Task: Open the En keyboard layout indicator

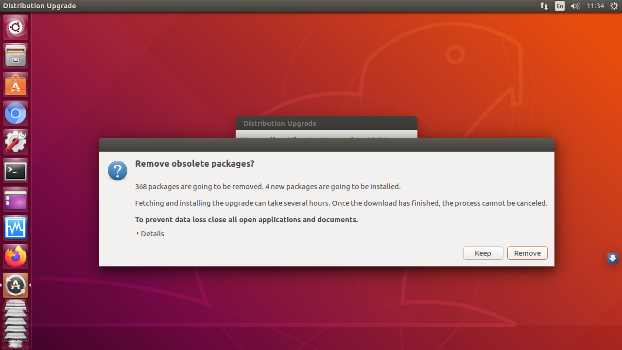Action: [x=560, y=6]
